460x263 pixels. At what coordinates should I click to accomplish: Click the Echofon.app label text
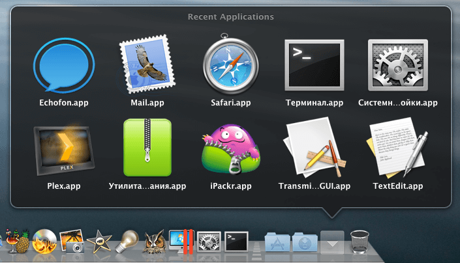(64, 103)
